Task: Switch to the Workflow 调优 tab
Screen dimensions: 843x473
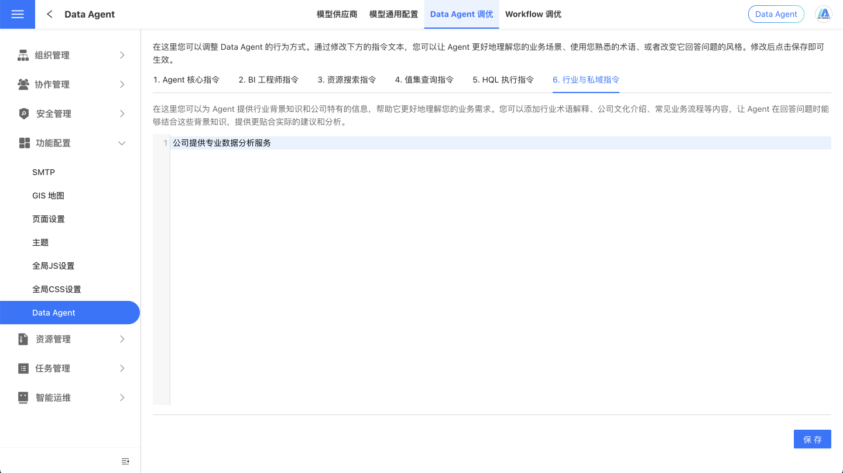Action: (533, 14)
